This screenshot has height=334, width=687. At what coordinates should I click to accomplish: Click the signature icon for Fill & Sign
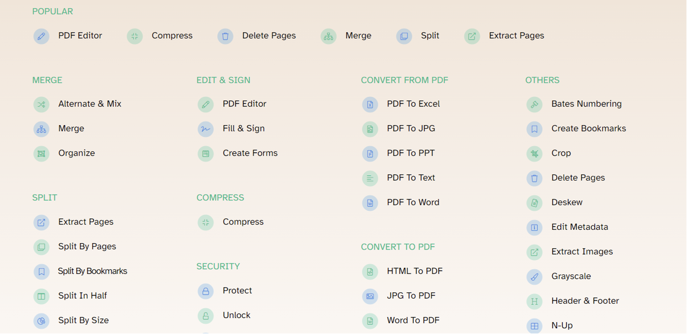(206, 129)
